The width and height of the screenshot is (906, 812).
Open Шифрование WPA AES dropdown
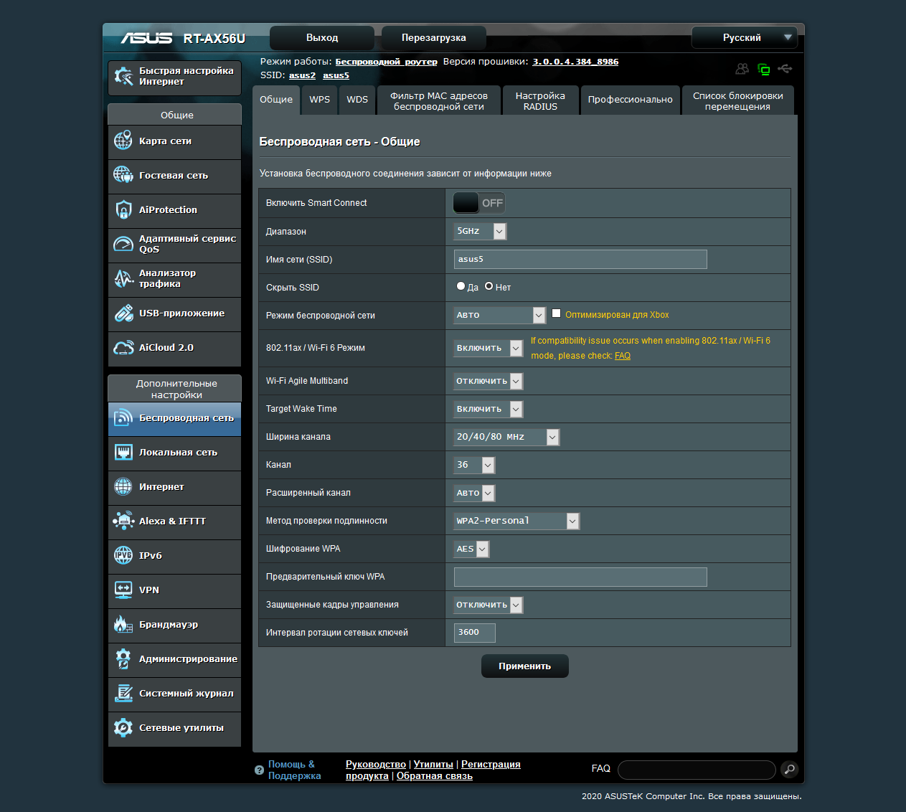[471, 549]
